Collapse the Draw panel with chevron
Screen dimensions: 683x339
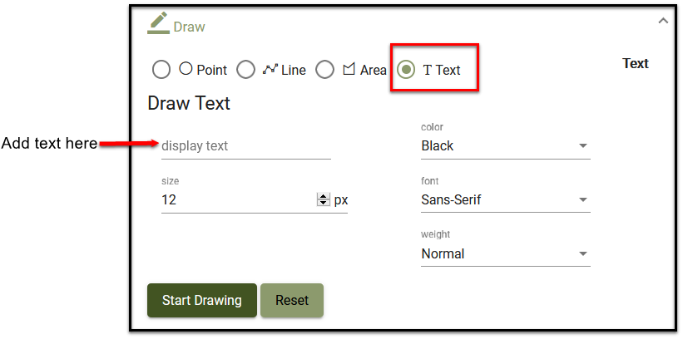(x=663, y=22)
